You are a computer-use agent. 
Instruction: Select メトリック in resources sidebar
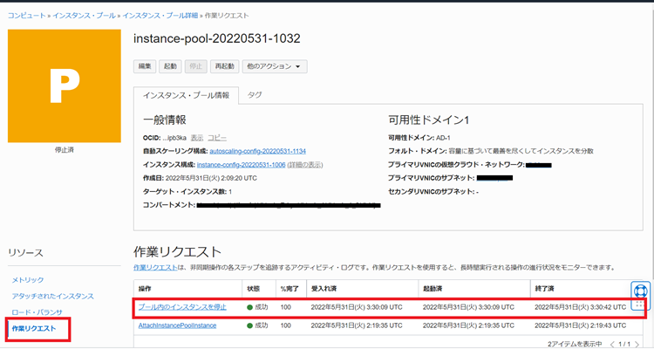(x=27, y=280)
